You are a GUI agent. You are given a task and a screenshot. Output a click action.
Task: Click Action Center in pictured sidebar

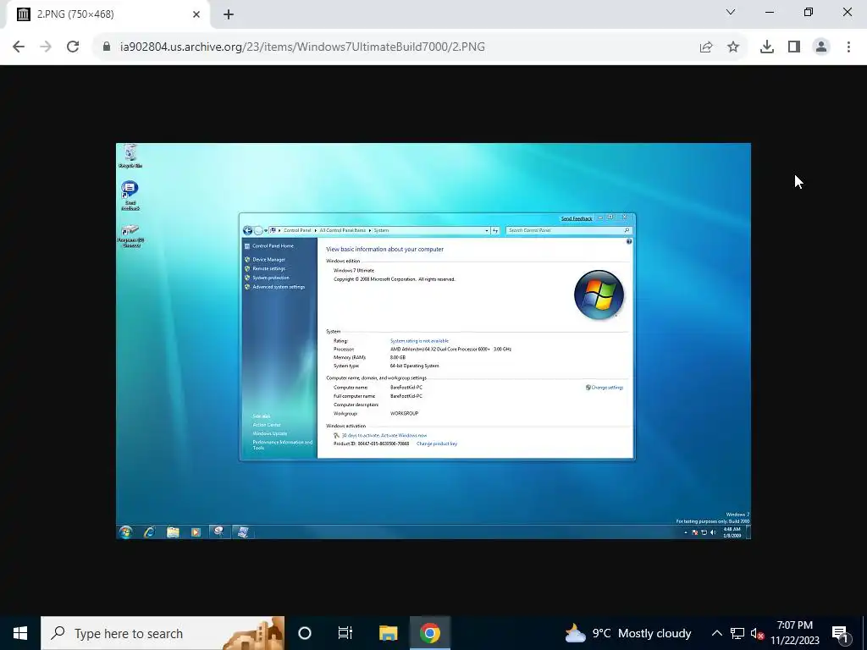pos(267,425)
